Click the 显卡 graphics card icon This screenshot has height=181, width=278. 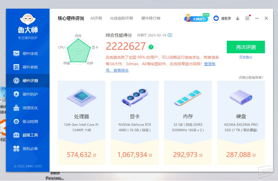(x=135, y=97)
